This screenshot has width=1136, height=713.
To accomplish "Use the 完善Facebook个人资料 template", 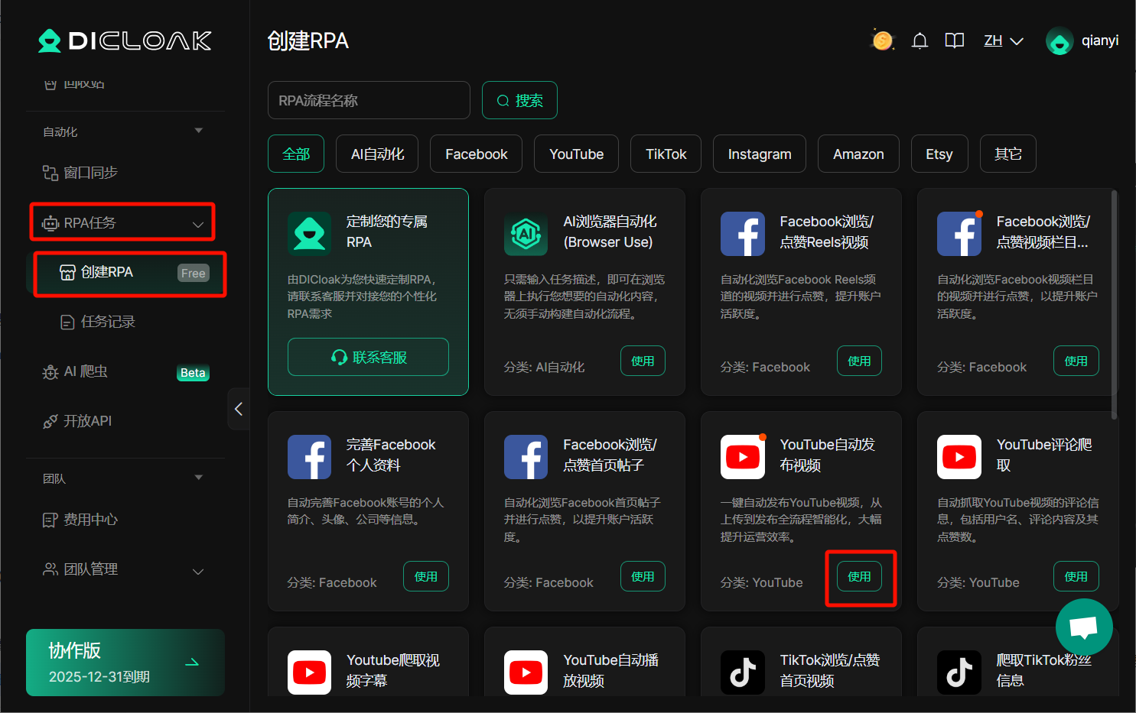I will [x=426, y=576].
